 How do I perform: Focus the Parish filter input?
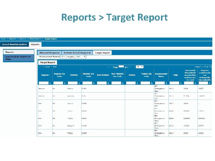pos(131,83)
